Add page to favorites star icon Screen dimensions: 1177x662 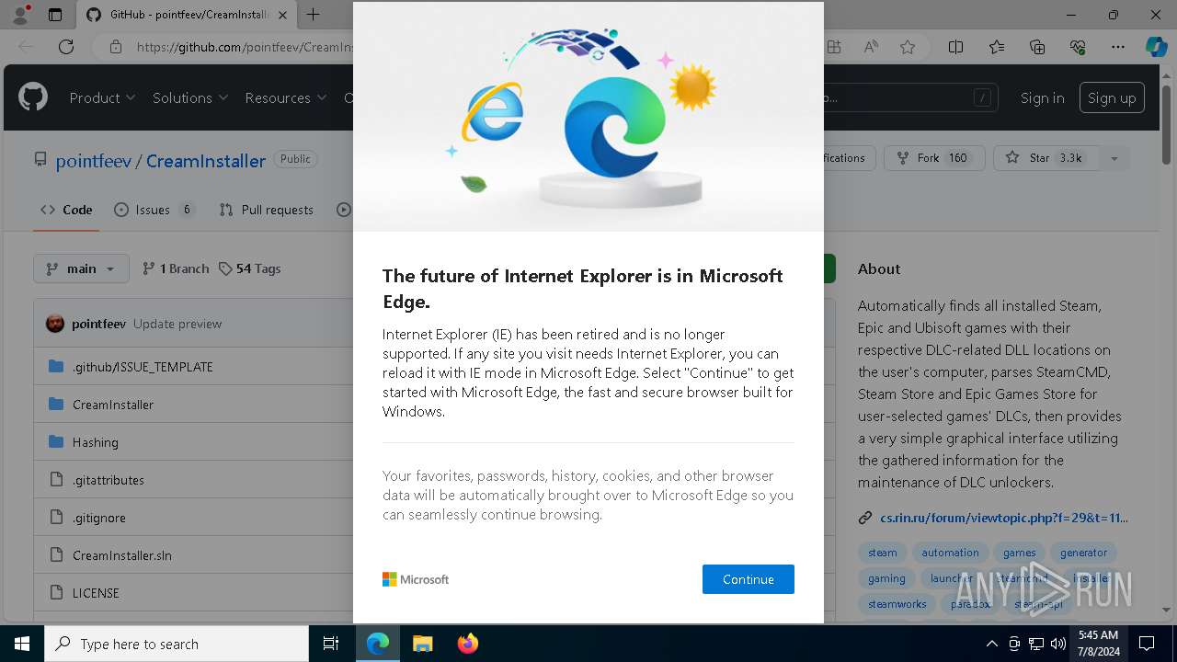point(908,47)
